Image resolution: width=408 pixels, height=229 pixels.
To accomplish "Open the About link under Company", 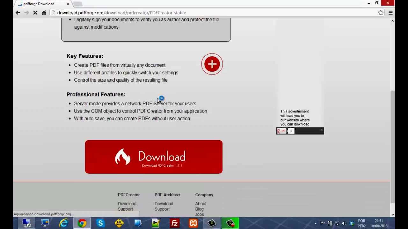I will click(201, 204).
